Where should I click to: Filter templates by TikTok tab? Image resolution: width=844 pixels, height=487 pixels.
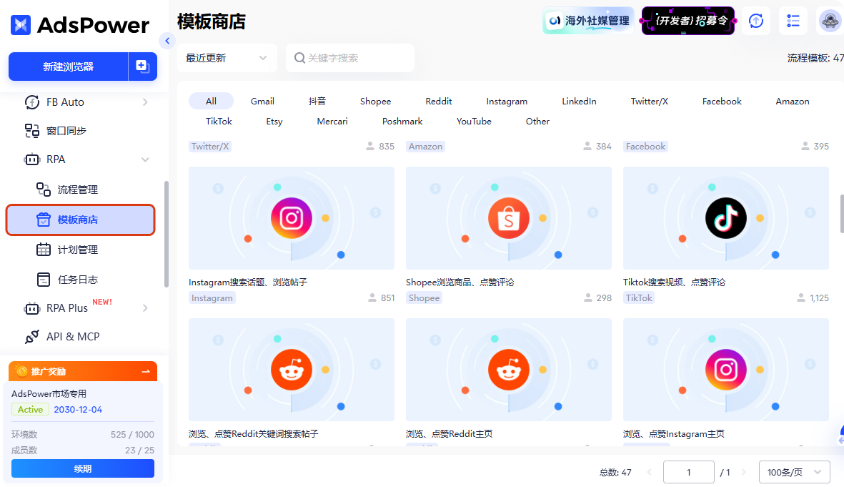[x=219, y=121]
